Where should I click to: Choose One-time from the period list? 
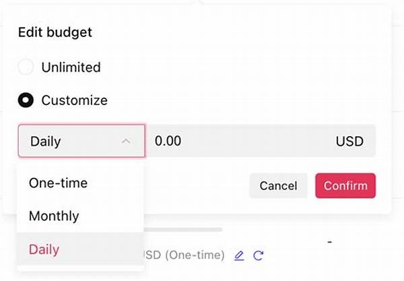pos(80,183)
